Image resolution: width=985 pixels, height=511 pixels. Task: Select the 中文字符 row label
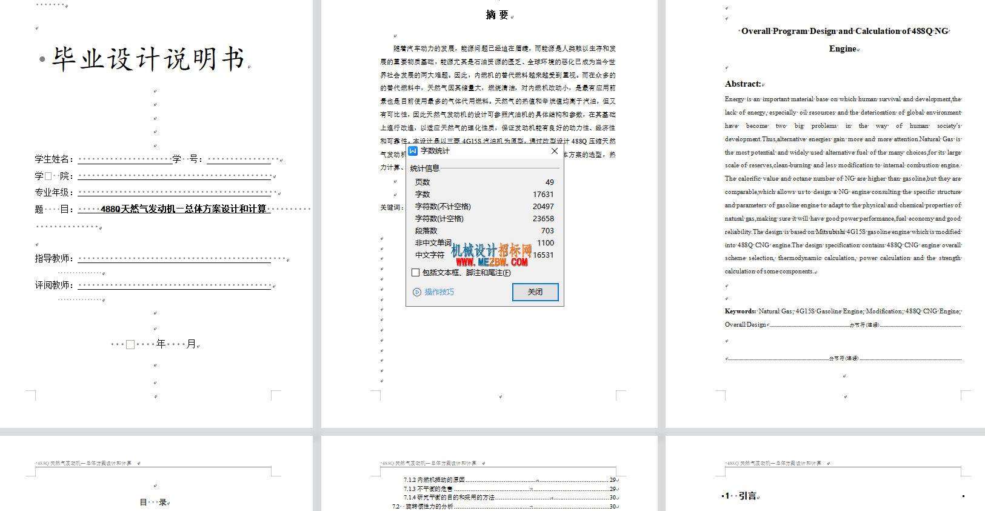coord(430,255)
